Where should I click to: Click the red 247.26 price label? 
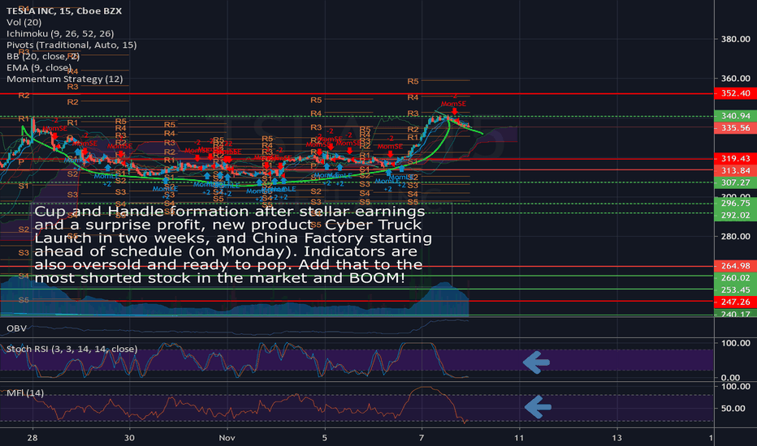click(x=735, y=302)
